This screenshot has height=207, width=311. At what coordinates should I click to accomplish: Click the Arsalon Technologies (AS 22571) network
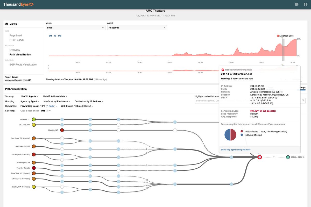[266, 92]
